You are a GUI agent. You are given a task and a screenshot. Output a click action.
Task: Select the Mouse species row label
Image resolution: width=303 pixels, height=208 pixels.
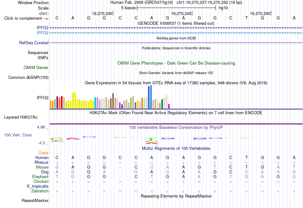[x=42, y=167]
